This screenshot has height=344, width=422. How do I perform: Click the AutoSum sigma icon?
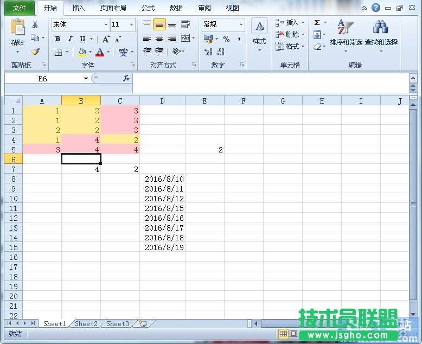coord(317,23)
